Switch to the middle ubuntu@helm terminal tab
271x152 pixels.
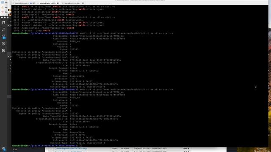coord(48,3)
